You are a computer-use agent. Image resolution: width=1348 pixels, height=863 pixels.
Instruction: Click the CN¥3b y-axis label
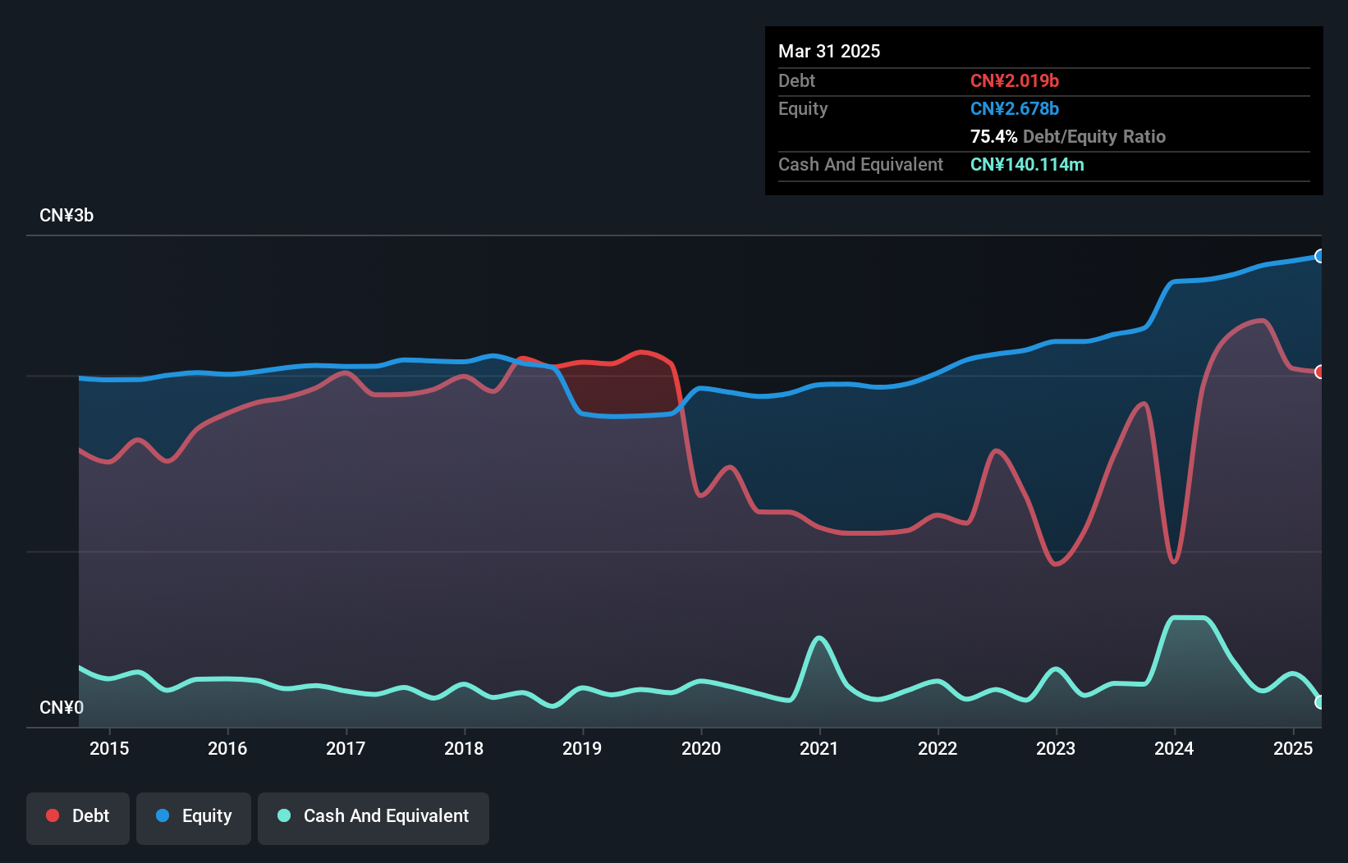click(66, 216)
